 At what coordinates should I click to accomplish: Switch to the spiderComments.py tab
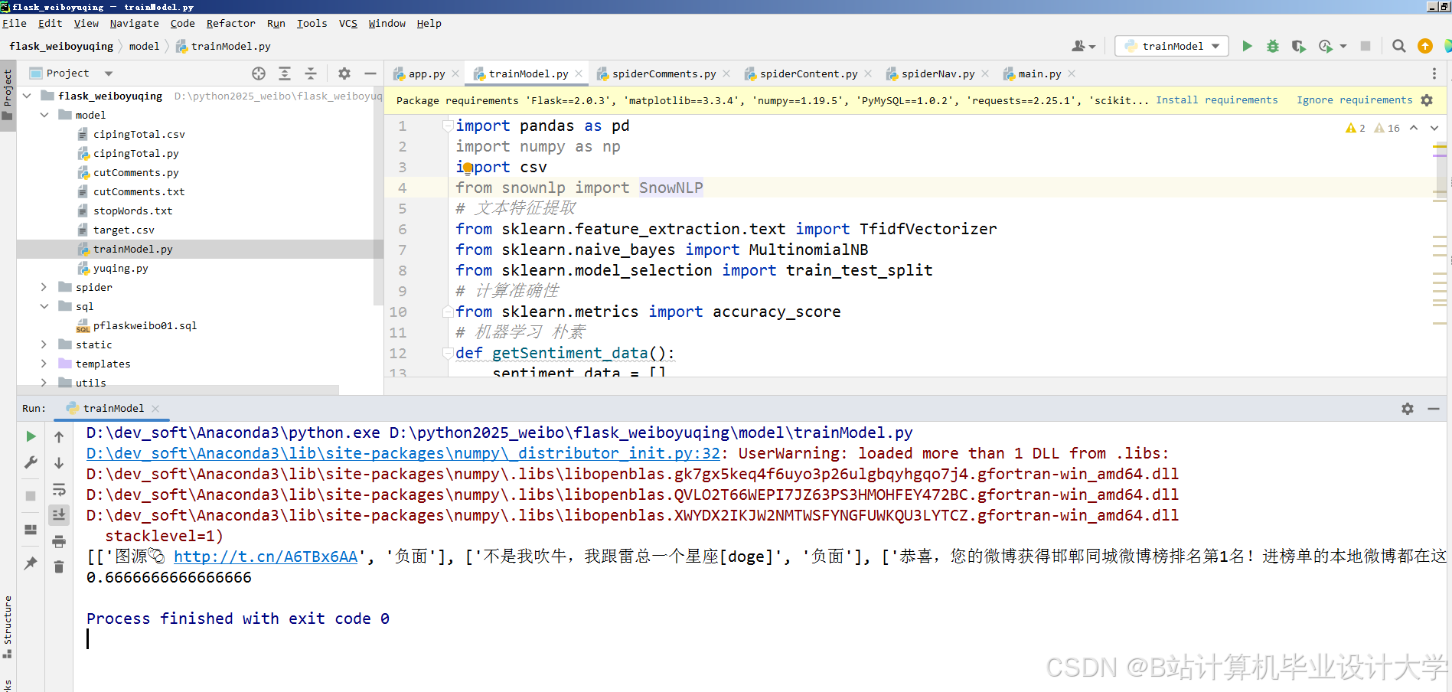[x=664, y=73]
